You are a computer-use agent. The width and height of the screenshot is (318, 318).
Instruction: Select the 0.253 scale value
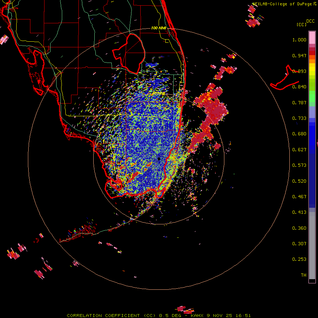299,259
